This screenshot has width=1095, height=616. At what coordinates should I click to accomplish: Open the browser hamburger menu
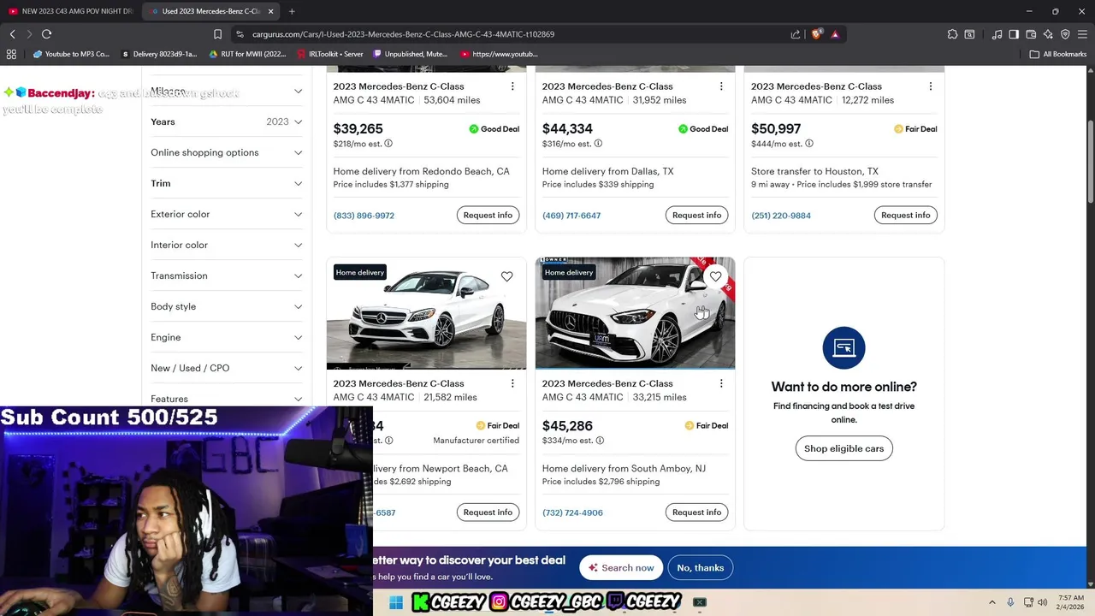click(x=1082, y=34)
